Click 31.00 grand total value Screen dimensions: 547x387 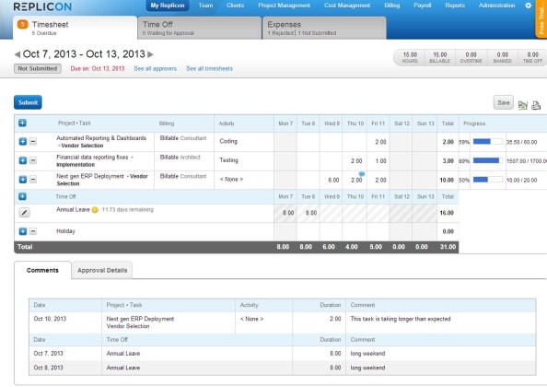448,247
